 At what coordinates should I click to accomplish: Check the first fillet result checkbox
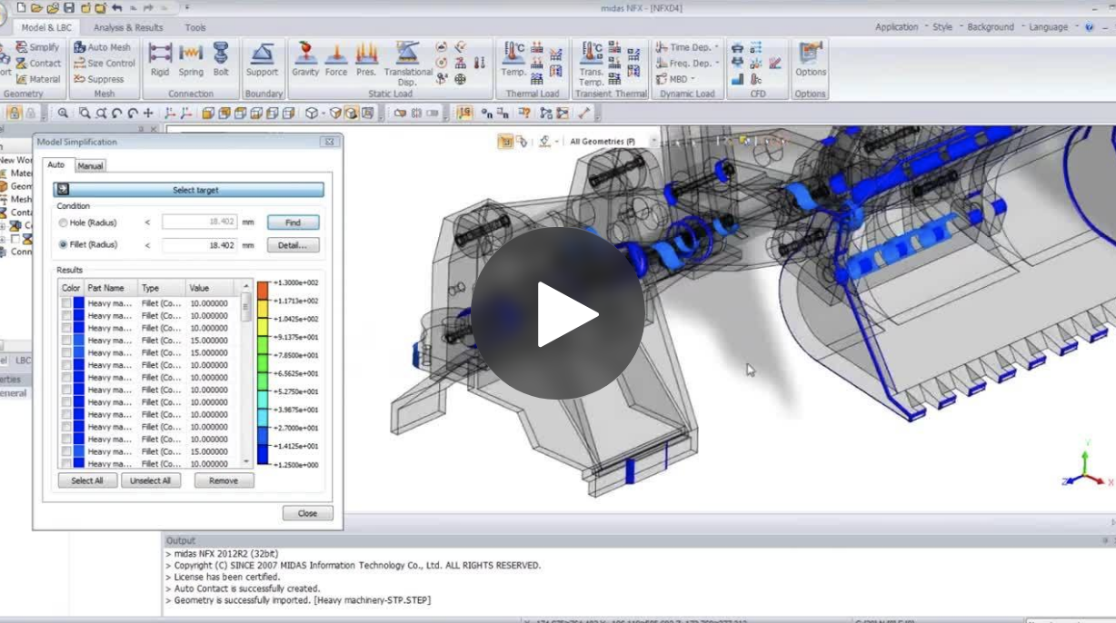pos(66,302)
